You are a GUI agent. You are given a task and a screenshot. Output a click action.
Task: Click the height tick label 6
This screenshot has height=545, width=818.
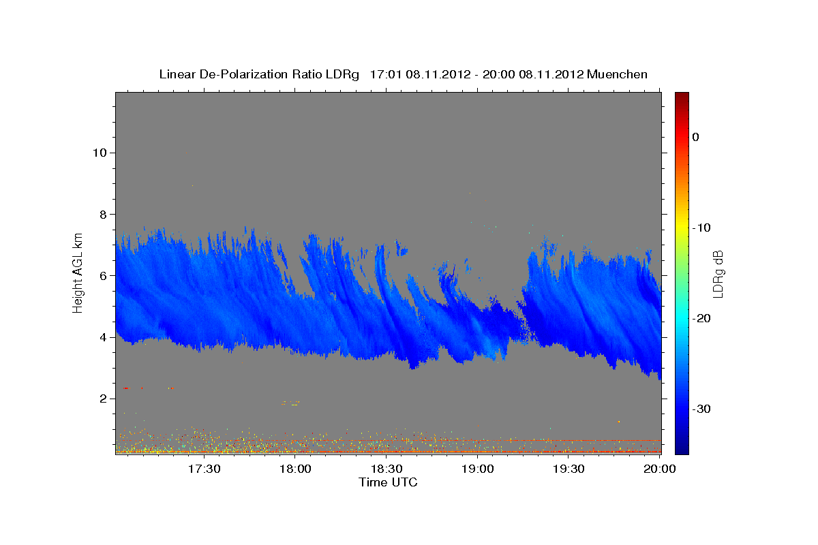103,276
